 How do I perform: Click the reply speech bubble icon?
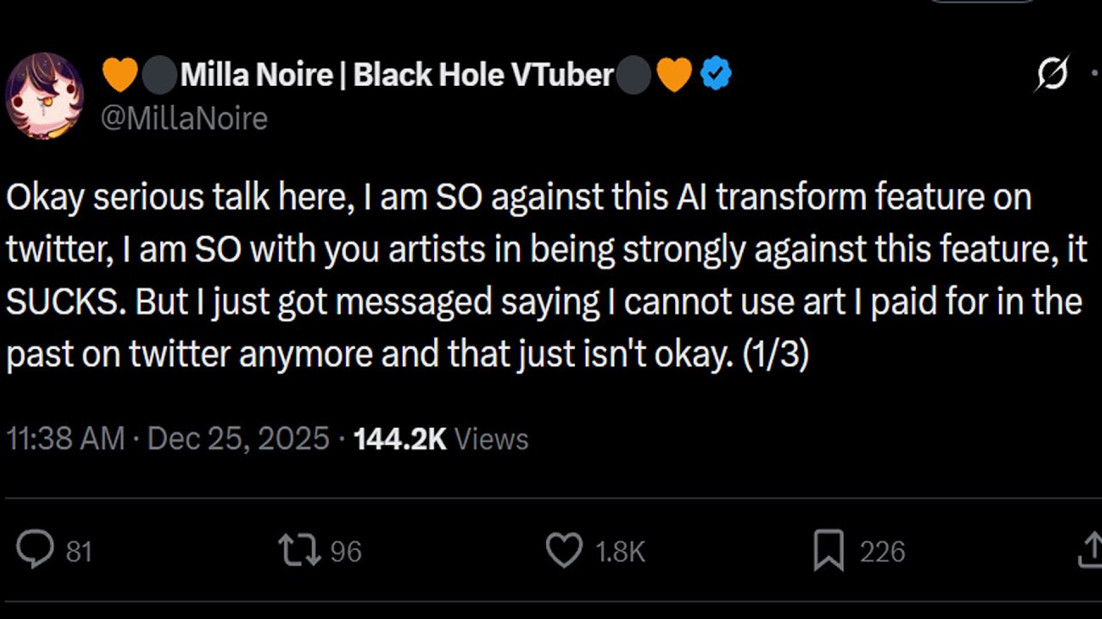(35, 551)
